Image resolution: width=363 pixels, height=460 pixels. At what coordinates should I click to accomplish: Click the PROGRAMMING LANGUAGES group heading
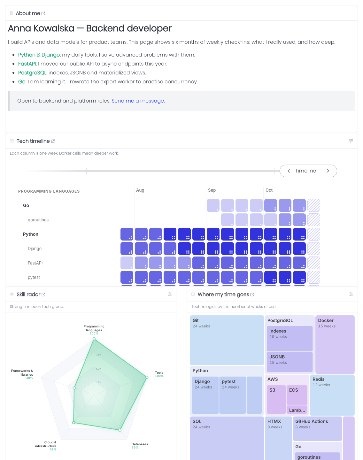tap(49, 191)
